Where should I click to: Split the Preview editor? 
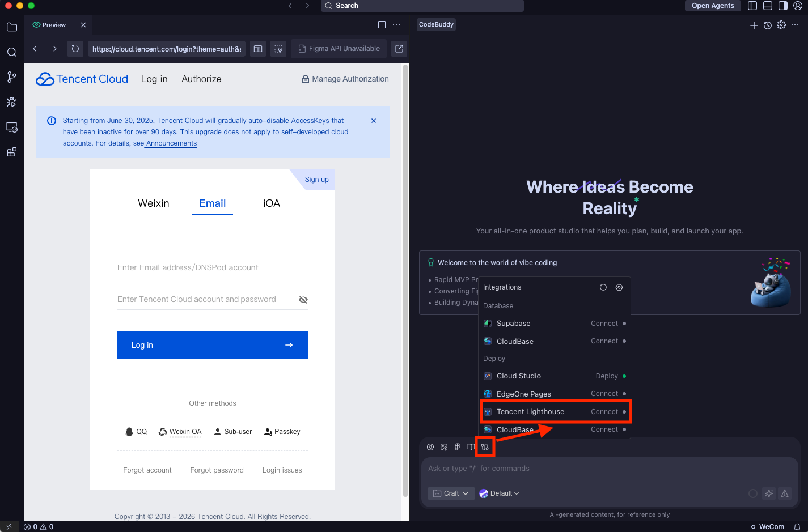point(382,25)
